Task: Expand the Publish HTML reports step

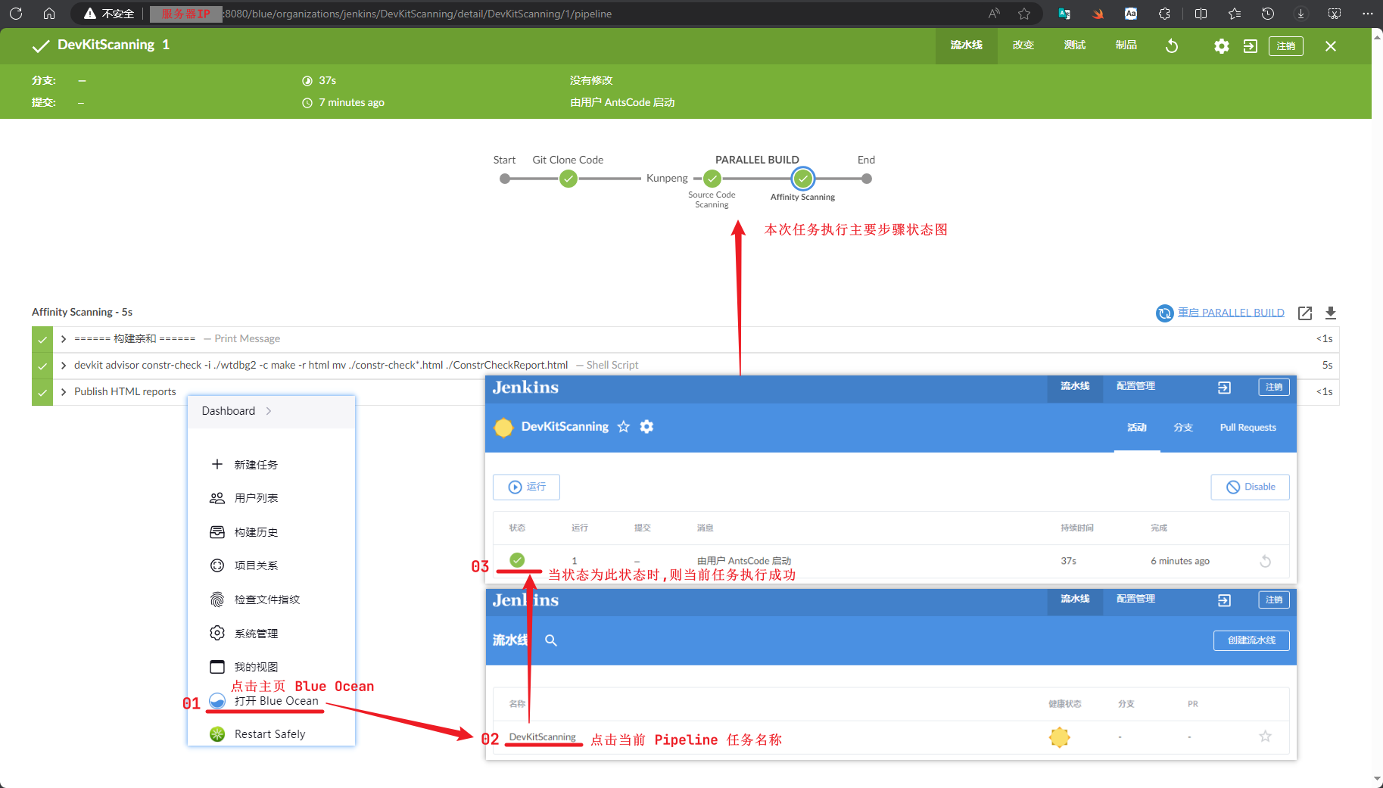Action: (x=64, y=391)
